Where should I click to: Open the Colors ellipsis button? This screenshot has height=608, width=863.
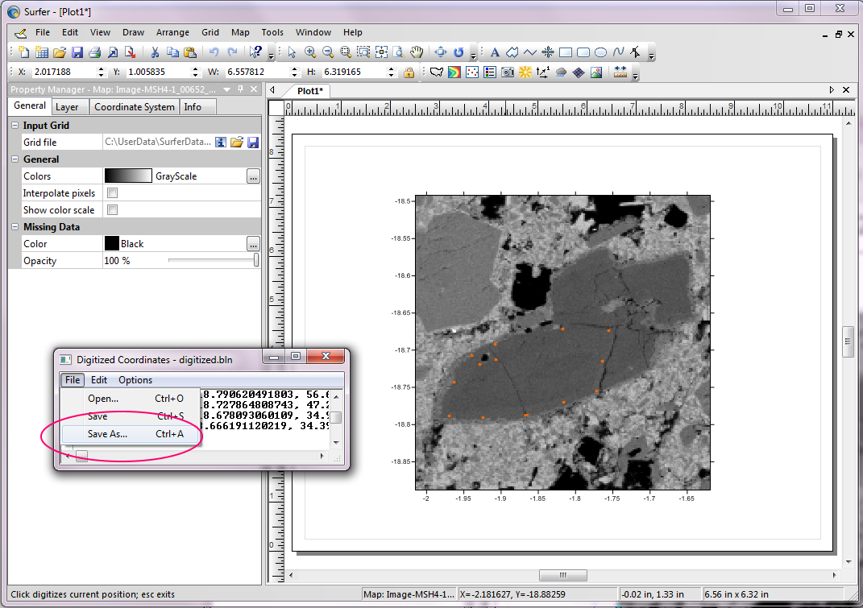click(x=253, y=176)
